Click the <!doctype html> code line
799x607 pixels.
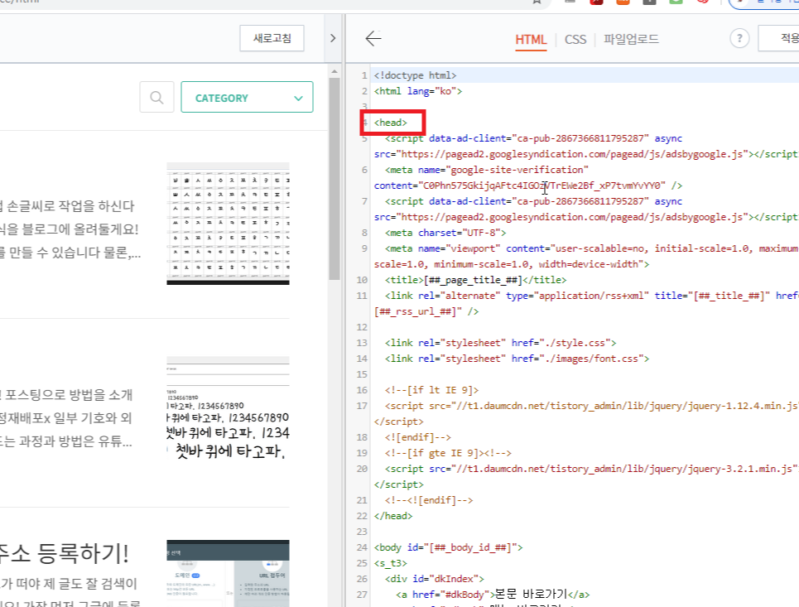tap(415, 75)
